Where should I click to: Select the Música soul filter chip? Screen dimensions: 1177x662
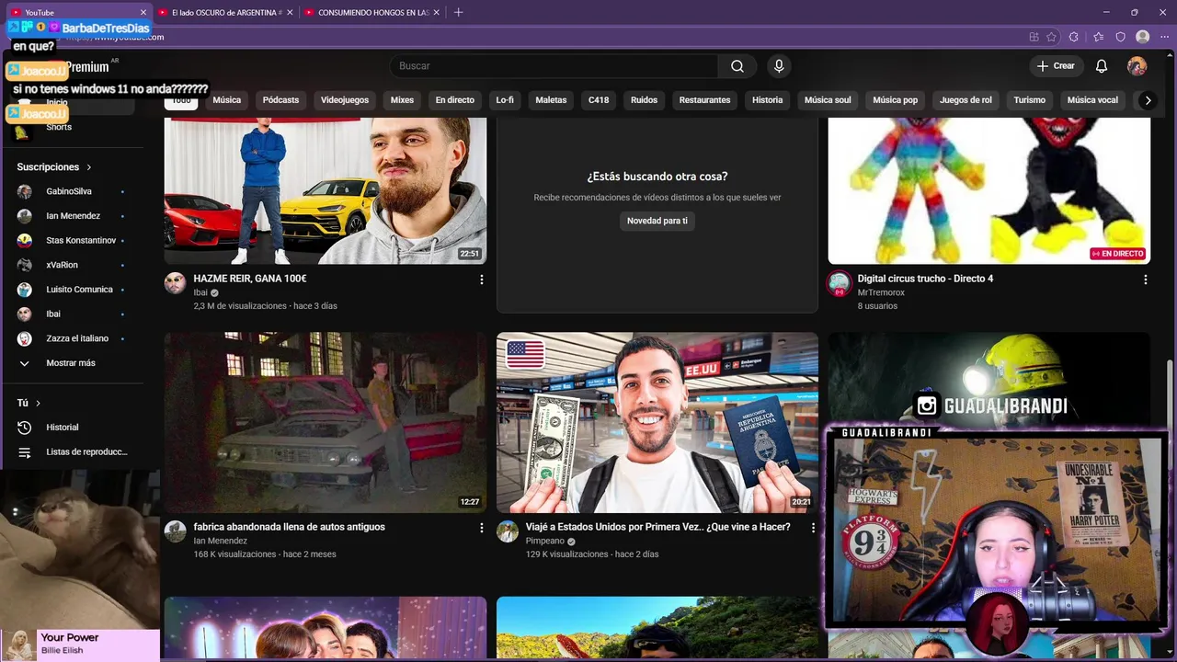pyautogui.click(x=828, y=100)
